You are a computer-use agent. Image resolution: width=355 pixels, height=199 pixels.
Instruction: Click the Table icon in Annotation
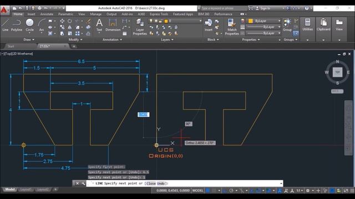click(124, 33)
